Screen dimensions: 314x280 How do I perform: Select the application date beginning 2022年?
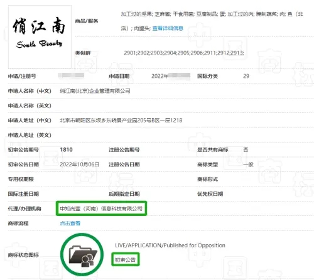tap(171, 76)
